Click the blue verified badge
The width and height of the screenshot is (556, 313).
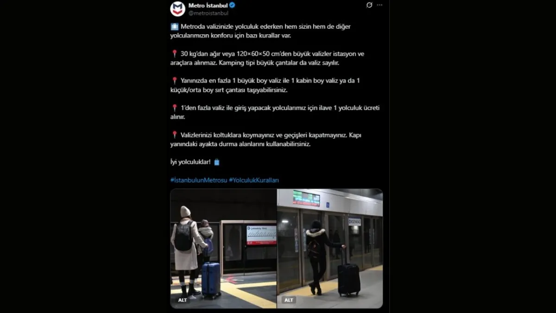(x=233, y=5)
